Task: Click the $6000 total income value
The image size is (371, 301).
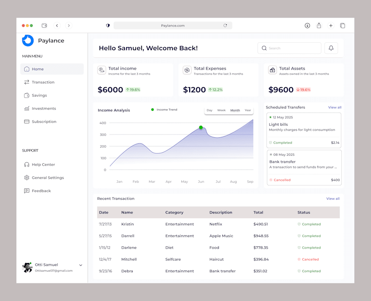Action: point(110,90)
